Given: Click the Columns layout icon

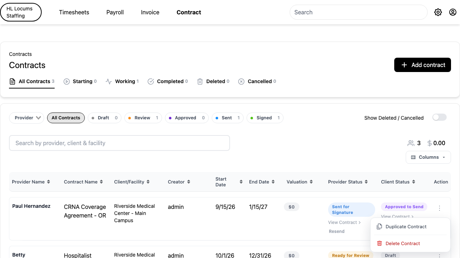Looking at the screenshot, I should point(413,157).
